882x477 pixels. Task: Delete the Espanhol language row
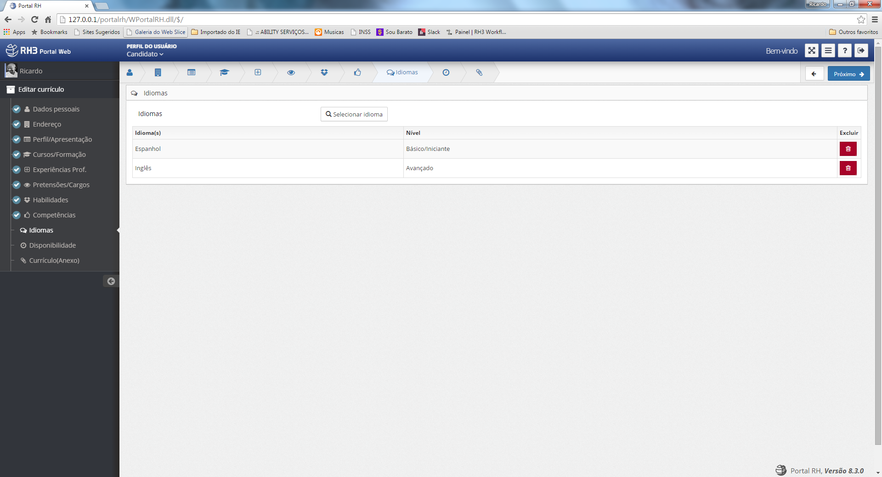(848, 149)
